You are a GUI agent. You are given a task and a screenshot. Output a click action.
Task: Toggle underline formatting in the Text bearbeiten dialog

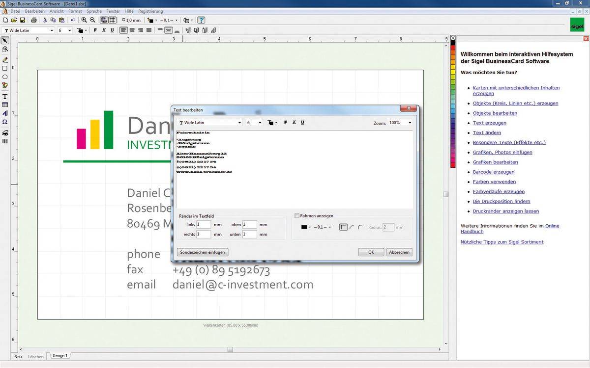(x=302, y=122)
